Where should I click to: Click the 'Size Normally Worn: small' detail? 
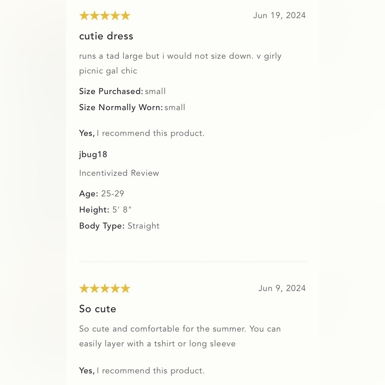click(x=132, y=107)
